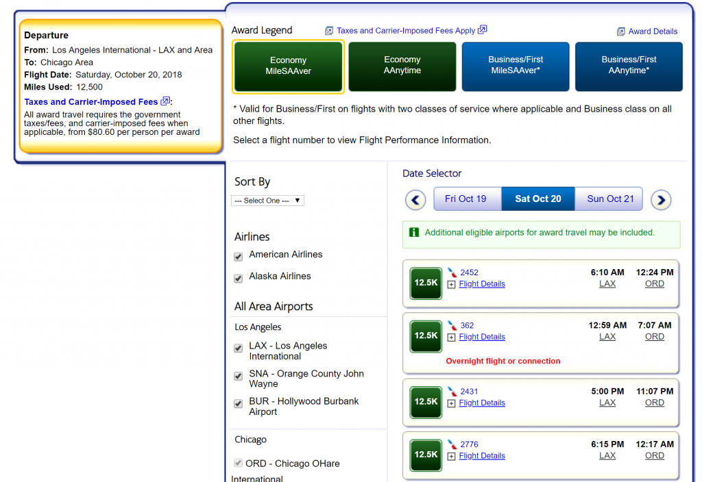Select Economy AAnytime award type

click(x=402, y=66)
